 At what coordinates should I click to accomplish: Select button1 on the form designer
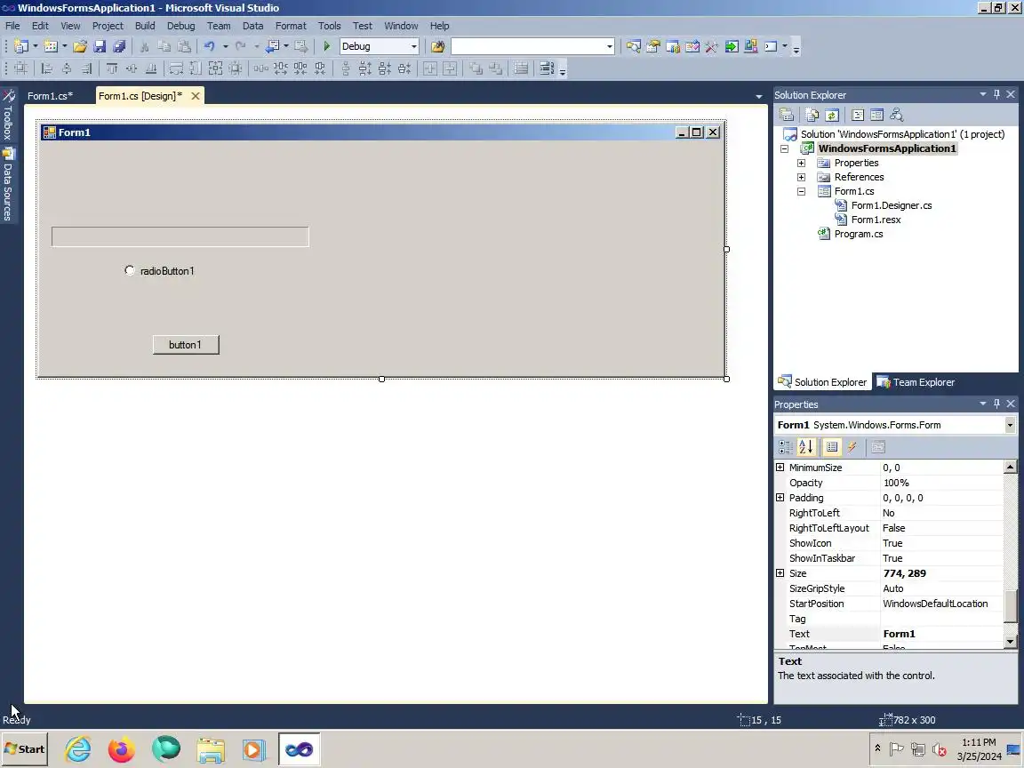[186, 345]
